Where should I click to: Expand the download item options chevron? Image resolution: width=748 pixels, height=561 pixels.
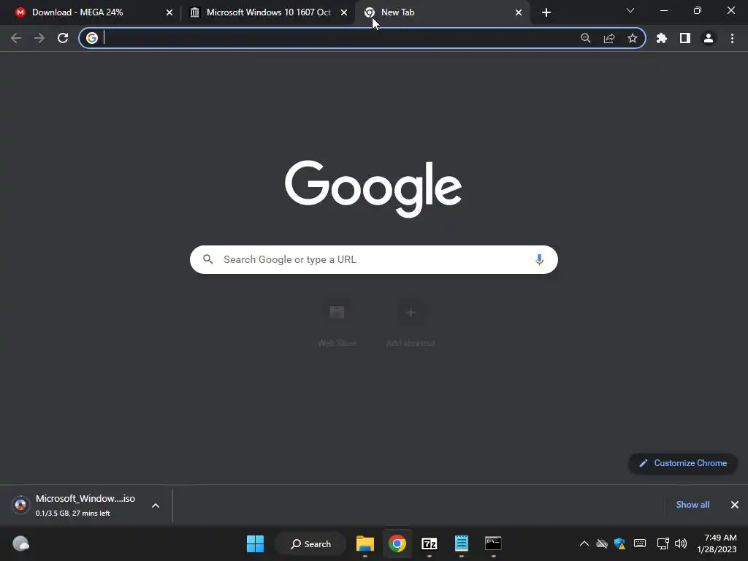coord(156,505)
